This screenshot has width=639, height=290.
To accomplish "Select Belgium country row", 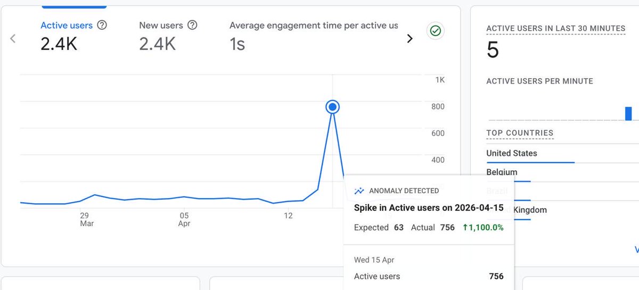I will [502, 172].
